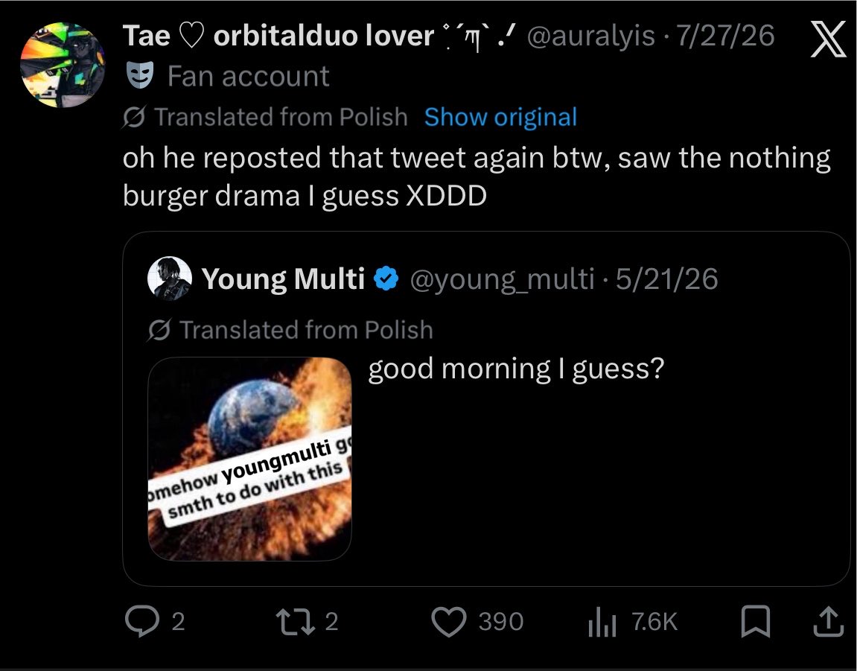Click the X logo in corner

coord(828,39)
